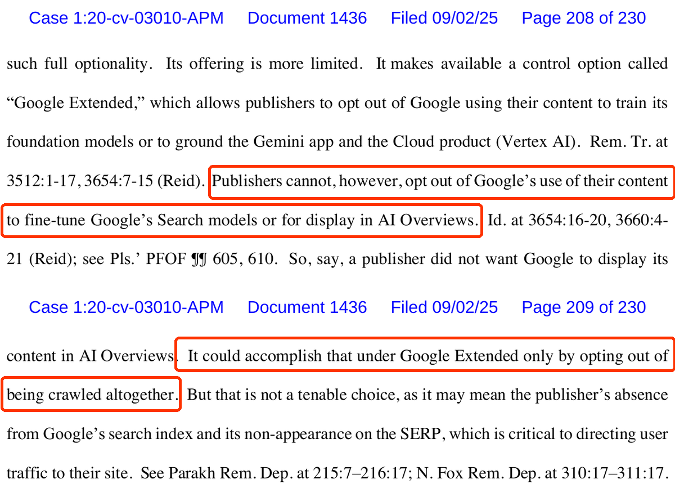
Task: Select 'Filed 09/02/25' in the page 209 header
Action: click(444, 307)
